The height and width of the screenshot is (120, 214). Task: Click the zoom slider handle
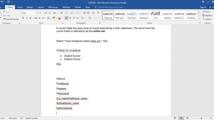(x=201, y=118)
